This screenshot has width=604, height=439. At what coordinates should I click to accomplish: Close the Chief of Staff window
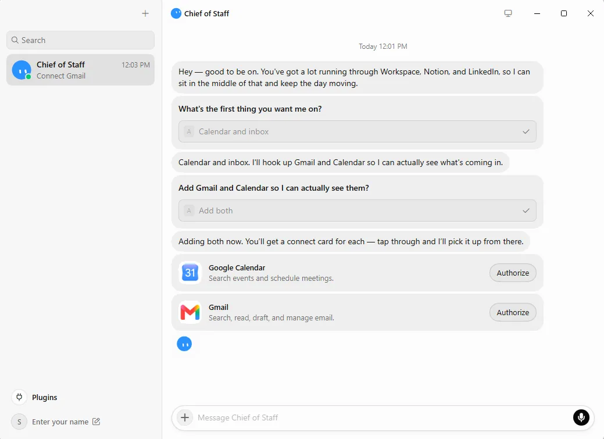[x=590, y=13]
